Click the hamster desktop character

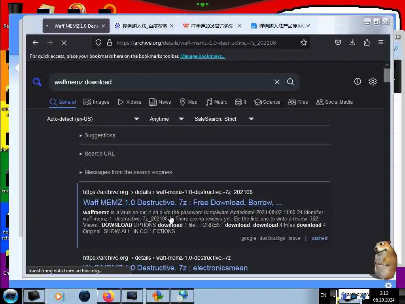(x=385, y=259)
